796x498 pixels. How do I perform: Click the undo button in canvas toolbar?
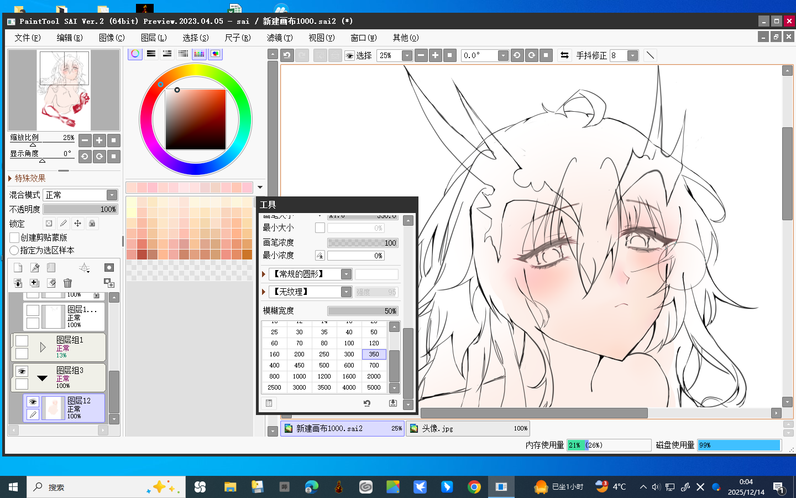pos(287,55)
